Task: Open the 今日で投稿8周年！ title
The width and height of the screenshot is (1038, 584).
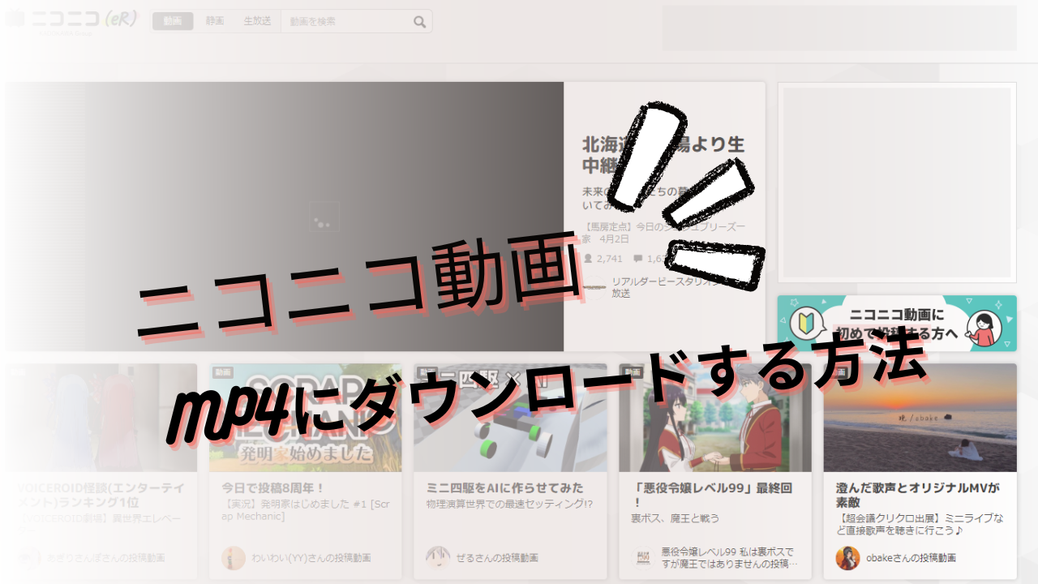Action: tap(273, 488)
